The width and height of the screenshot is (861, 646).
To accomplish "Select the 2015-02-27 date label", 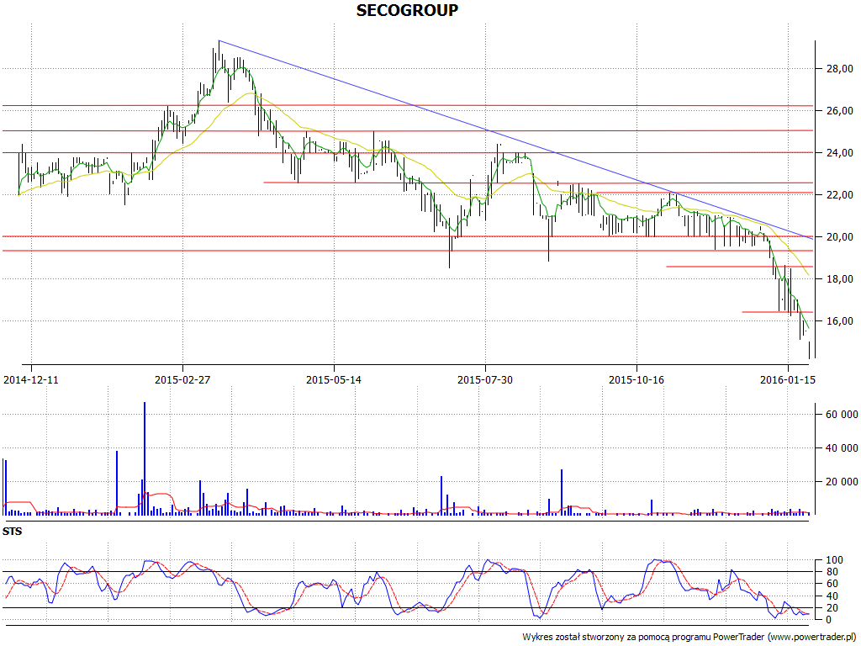I will click(x=182, y=379).
